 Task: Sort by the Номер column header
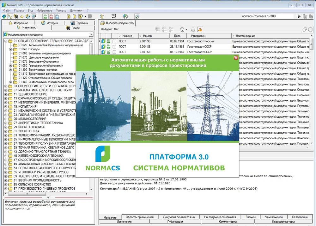154,36
